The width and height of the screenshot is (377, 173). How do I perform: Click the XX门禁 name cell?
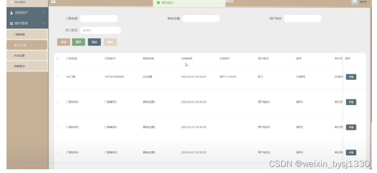71,77
